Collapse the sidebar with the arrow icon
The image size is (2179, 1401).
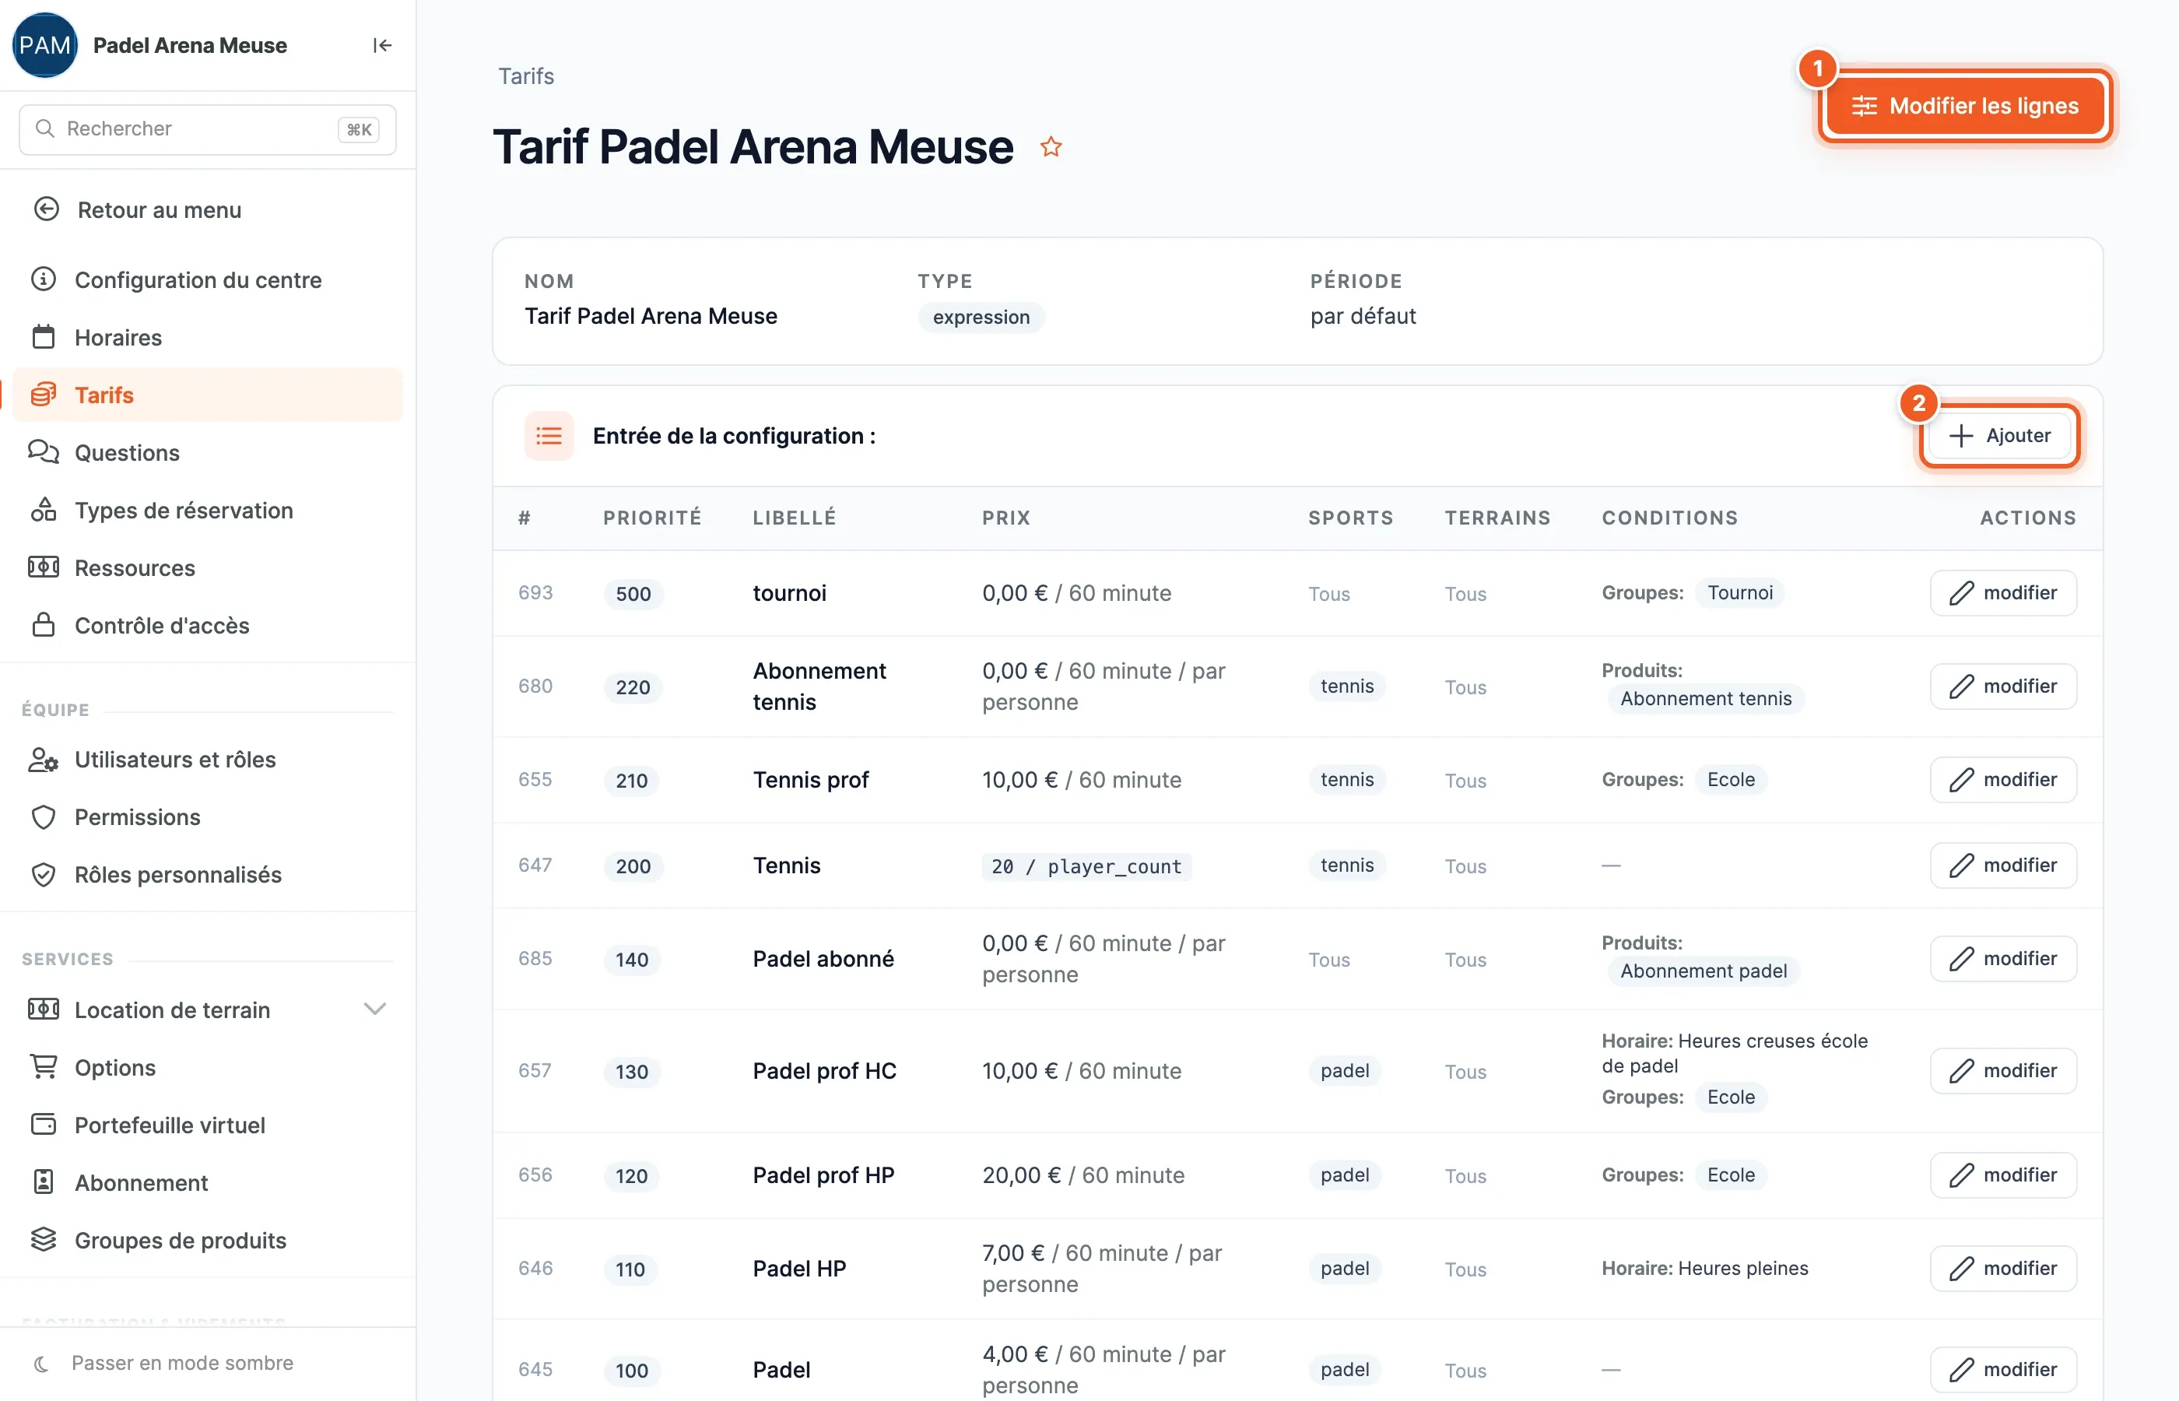(x=382, y=45)
